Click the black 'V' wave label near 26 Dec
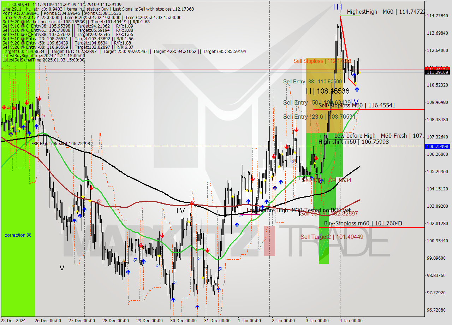This screenshot has height=325, width=452. (x=62, y=268)
